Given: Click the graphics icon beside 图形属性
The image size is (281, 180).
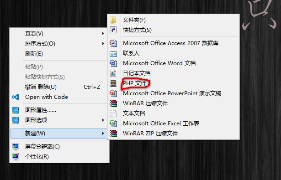Looking at the screenshot, I should (16, 110).
